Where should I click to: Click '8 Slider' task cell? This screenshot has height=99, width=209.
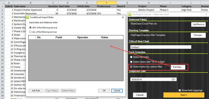tap(19, 35)
